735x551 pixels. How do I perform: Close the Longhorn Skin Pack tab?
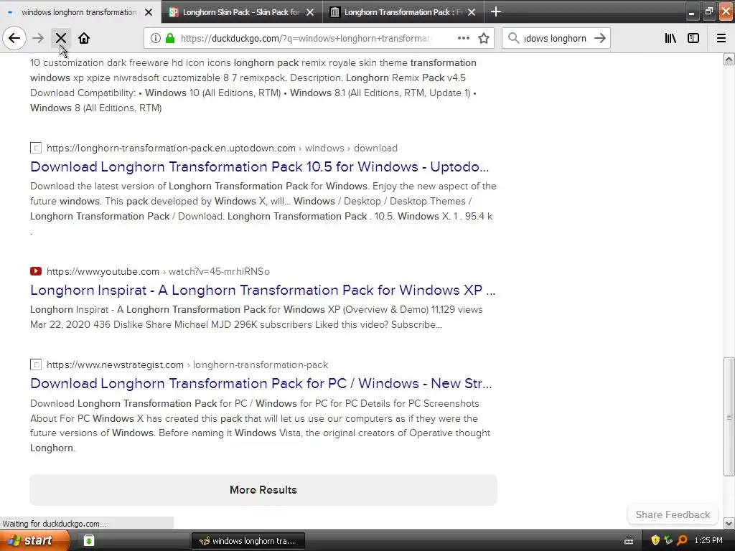click(x=310, y=12)
